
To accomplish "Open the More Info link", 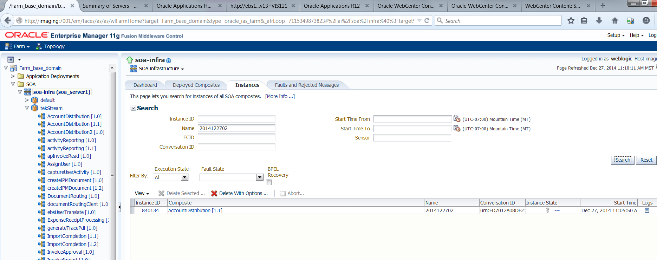I will [x=280, y=96].
